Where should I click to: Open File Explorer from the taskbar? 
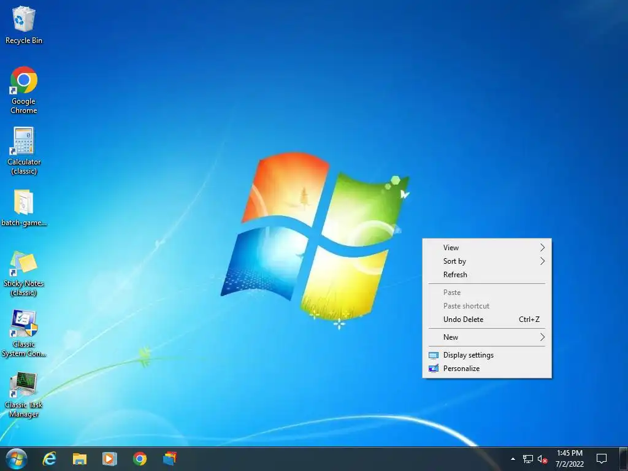click(x=80, y=459)
